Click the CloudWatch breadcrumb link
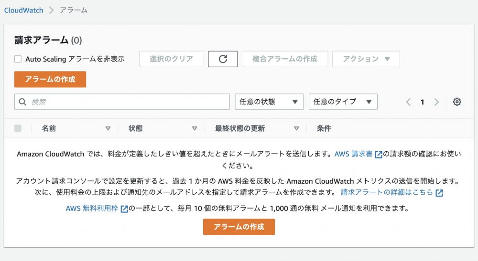This screenshot has height=261, width=478. point(23,10)
